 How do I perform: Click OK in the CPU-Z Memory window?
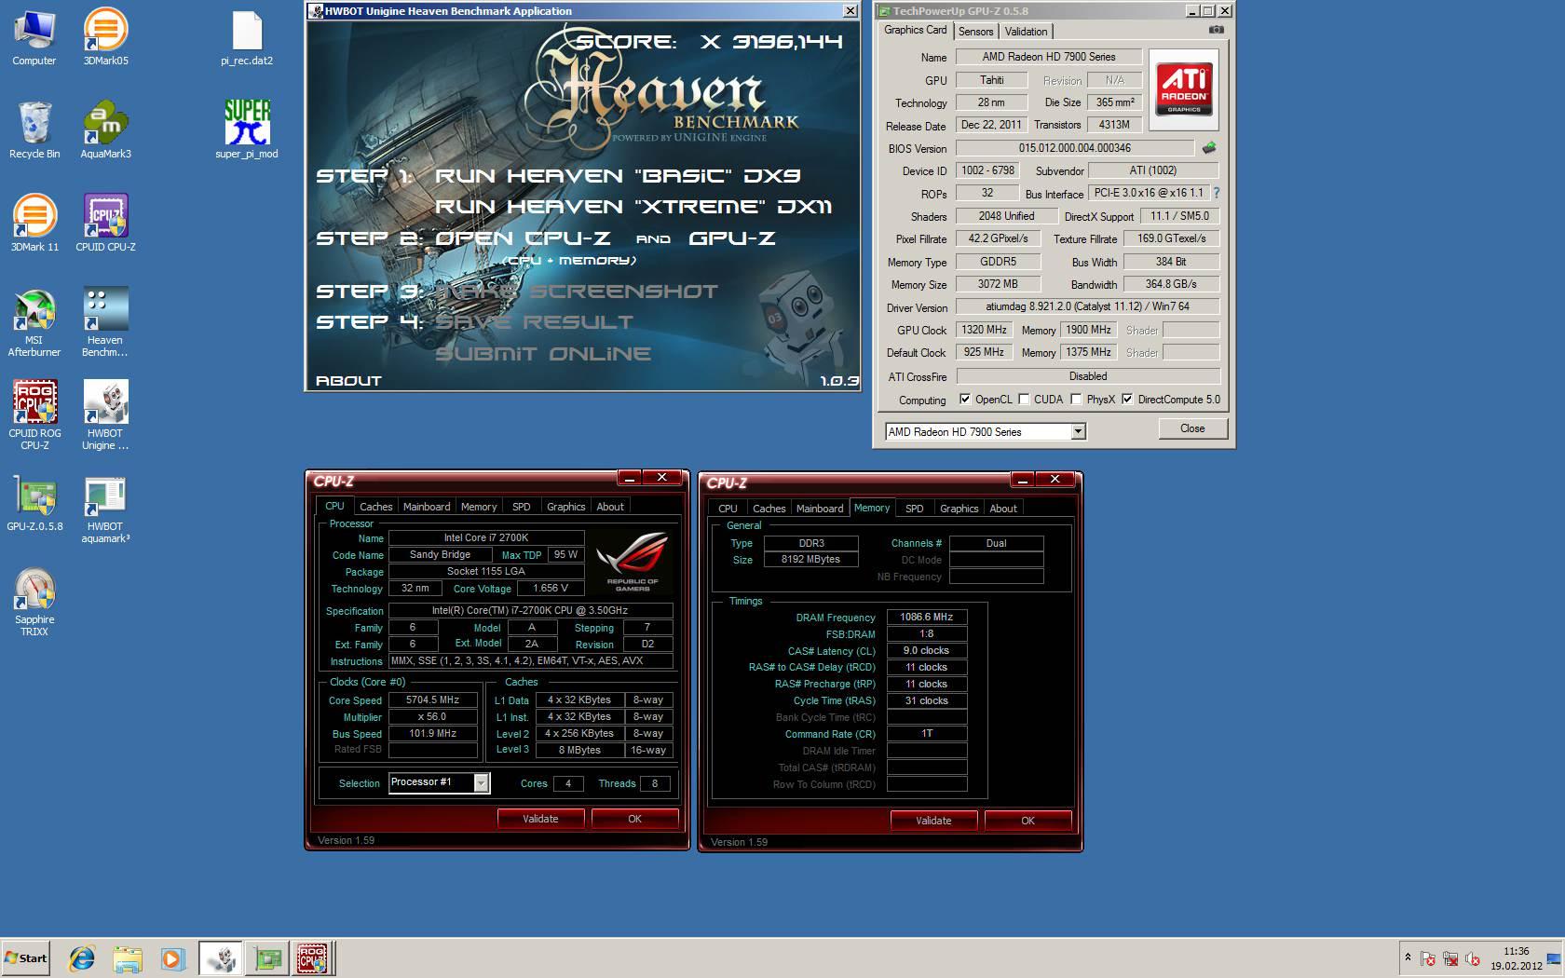(1027, 821)
